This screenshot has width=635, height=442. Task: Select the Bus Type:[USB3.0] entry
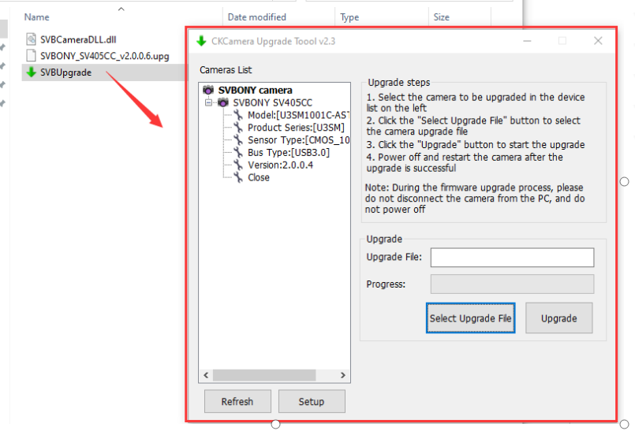point(289,153)
